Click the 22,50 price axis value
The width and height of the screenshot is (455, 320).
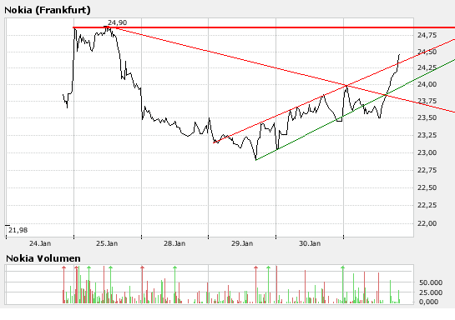coord(427,187)
